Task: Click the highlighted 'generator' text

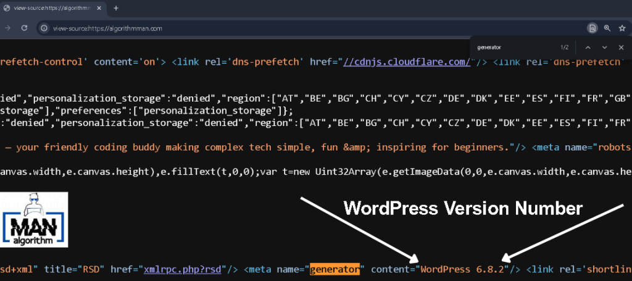Action: click(335, 269)
